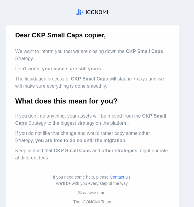This screenshot has width=194, height=207.
Task: Click 'If you don't do anything' sentence start
Action: coord(41,116)
